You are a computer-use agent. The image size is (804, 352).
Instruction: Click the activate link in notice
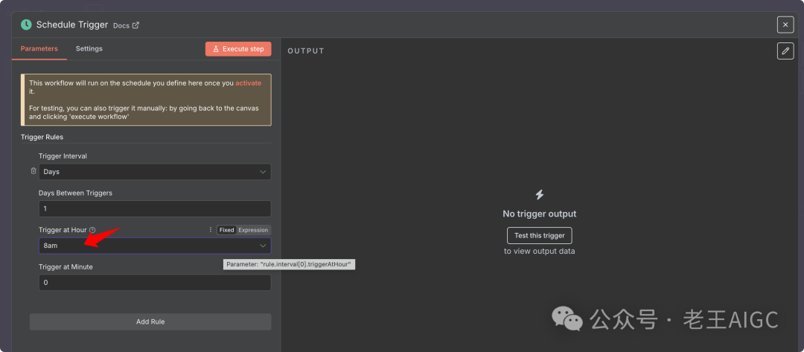(248, 83)
